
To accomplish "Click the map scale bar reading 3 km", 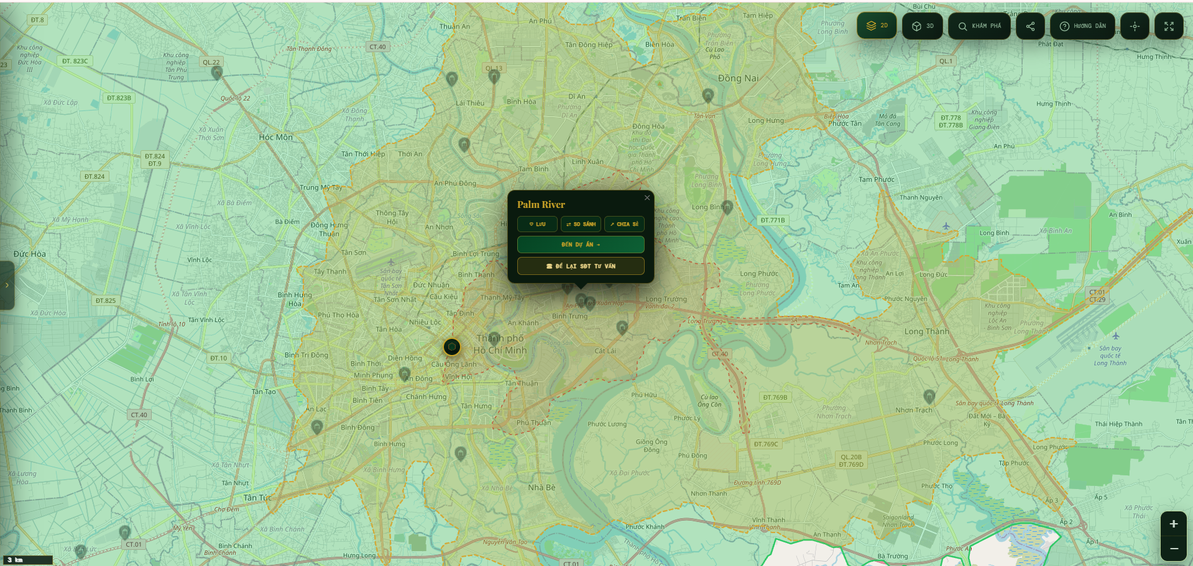I will click(28, 560).
